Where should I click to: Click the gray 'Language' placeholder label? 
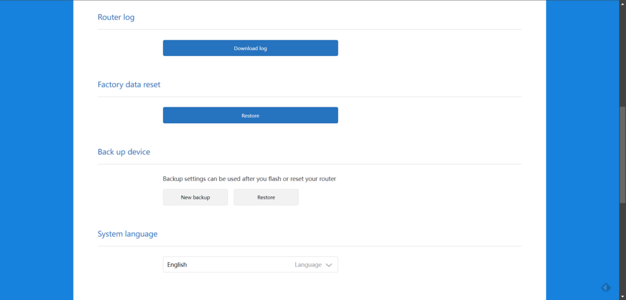point(308,265)
